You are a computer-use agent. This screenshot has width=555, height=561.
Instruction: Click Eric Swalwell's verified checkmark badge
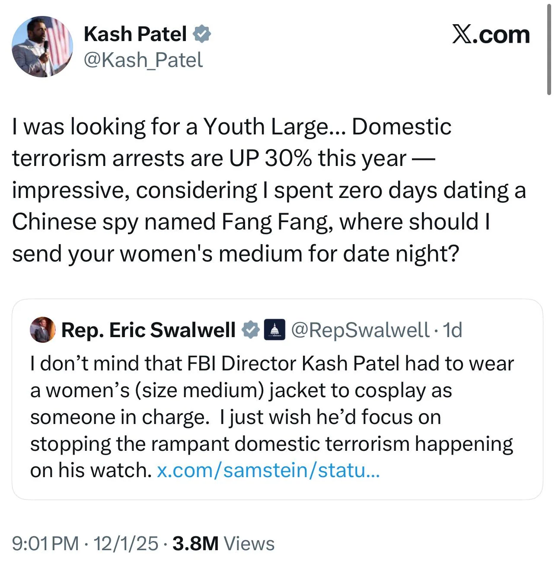250,330
